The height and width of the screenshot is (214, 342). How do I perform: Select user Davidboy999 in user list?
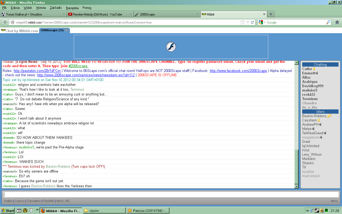(313, 86)
